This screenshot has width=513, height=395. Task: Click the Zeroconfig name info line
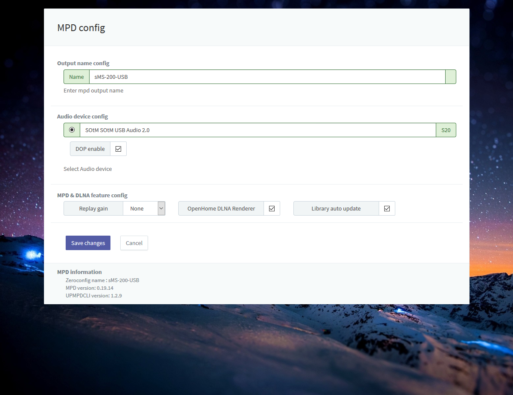point(102,280)
